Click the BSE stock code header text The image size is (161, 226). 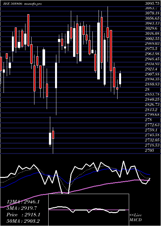coord(13,4)
